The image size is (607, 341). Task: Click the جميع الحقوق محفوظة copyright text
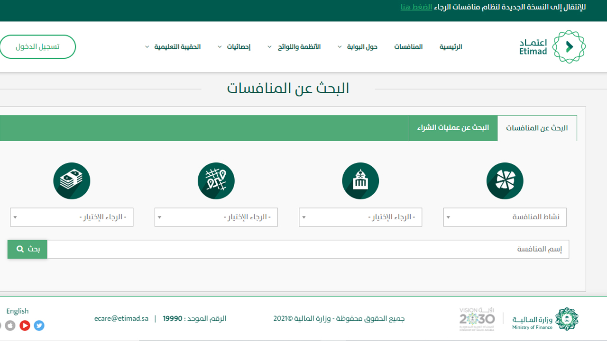pos(339,319)
